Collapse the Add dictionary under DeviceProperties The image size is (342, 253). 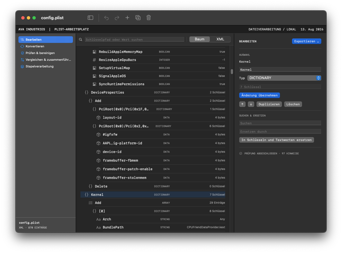pos(91,101)
